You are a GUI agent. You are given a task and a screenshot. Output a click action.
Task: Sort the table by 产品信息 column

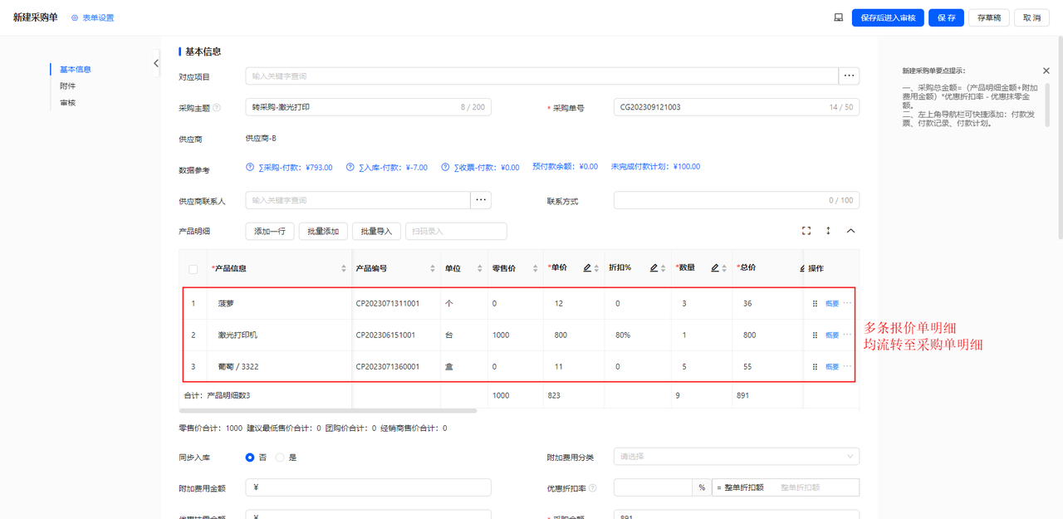344,269
